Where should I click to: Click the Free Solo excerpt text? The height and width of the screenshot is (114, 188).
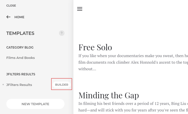(x=133, y=62)
